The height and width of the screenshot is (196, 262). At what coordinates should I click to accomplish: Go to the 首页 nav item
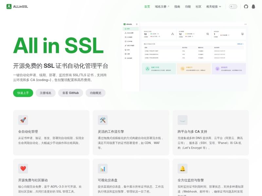click(147, 7)
